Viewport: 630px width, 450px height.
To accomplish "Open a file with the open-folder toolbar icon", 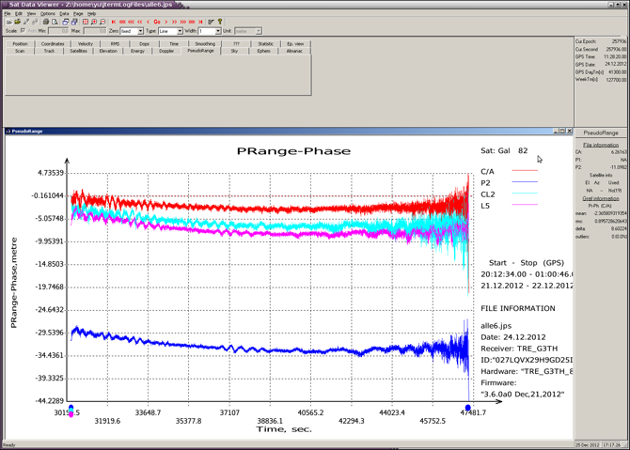I will click(x=9, y=22).
